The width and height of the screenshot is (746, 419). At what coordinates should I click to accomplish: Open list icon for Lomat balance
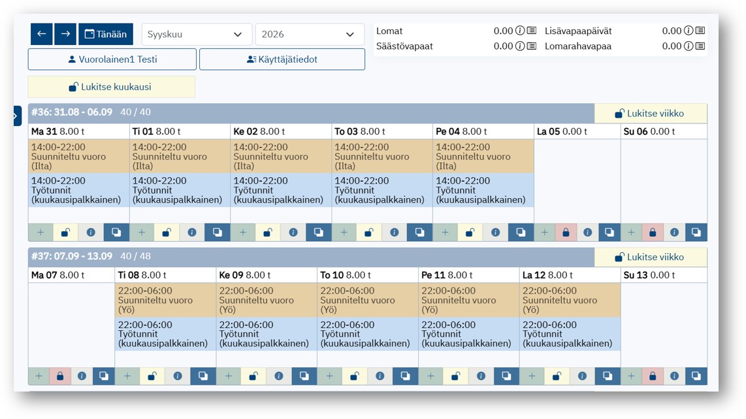click(532, 31)
